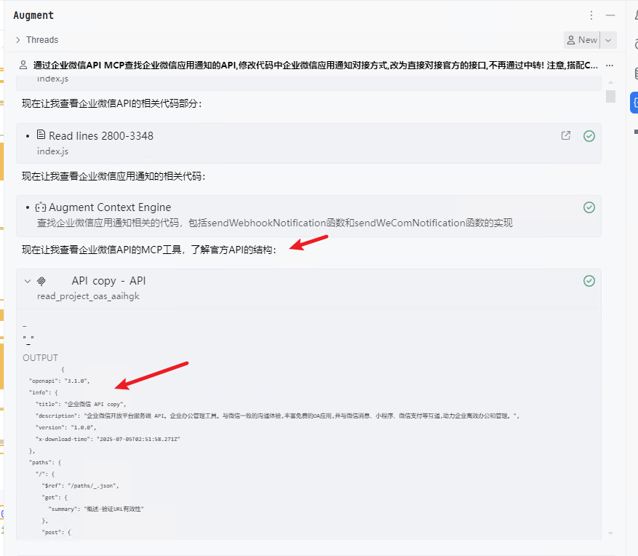This screenshot has height=556, width=638.
Task: Click green check status on Read lines row
Action: coord(589,136)
